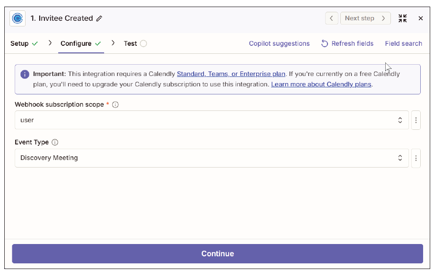Close the Invitee Created panel
The height and width of the screenshot is (278, 434).
click(x=420, y=18)
